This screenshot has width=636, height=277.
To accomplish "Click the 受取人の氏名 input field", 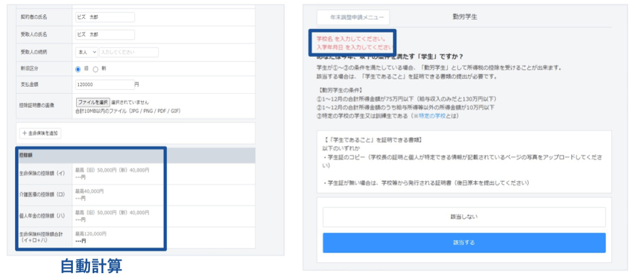I will tap(105, 34).
